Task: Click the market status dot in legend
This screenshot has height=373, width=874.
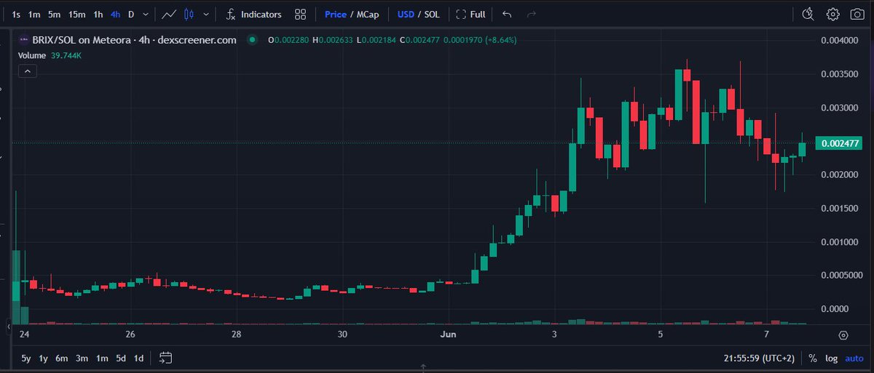Action: 253,40
